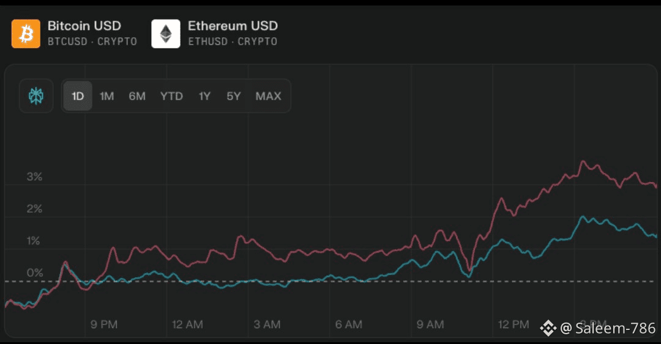Click the BTCUSD · CRYPTO ticker text
The image size is (661, 344).
(x=92, y=42)
